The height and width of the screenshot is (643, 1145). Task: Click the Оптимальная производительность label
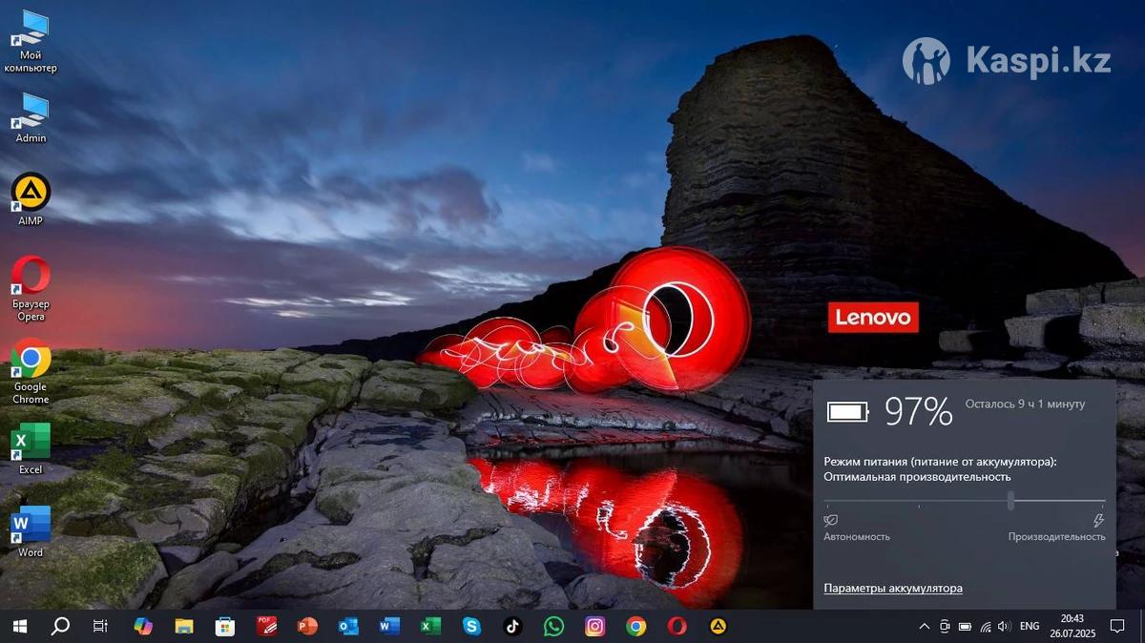click(917, 477)
